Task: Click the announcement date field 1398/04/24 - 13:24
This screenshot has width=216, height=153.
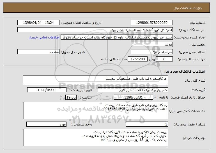Action: (x=38, y=23)
